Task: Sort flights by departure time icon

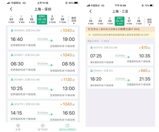Action: pos(43,126)
